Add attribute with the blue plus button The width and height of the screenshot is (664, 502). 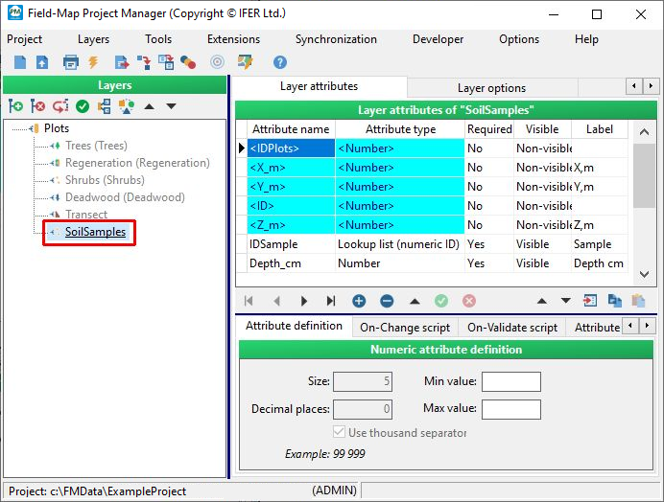pyautogui.click(x=359, y=301)
